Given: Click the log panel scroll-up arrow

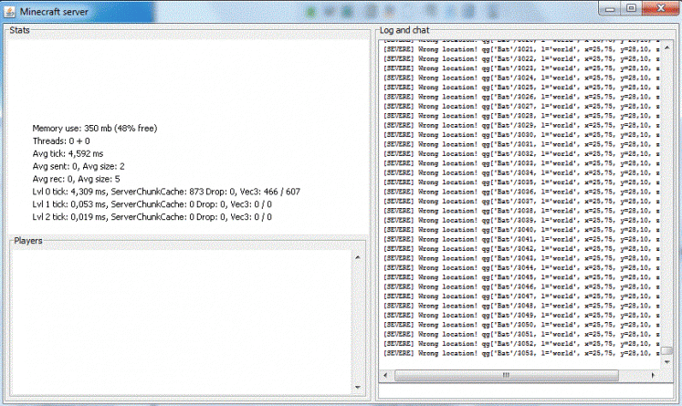Looking at the screenshot, I should (667, 47).
